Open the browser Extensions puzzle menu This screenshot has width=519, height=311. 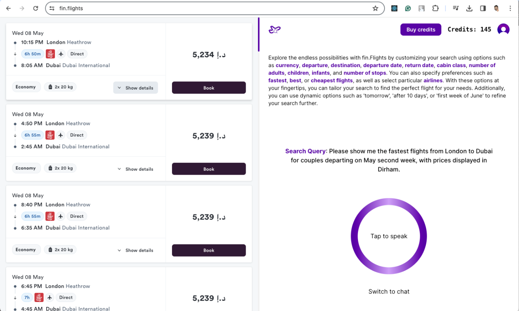pos(435,8)
